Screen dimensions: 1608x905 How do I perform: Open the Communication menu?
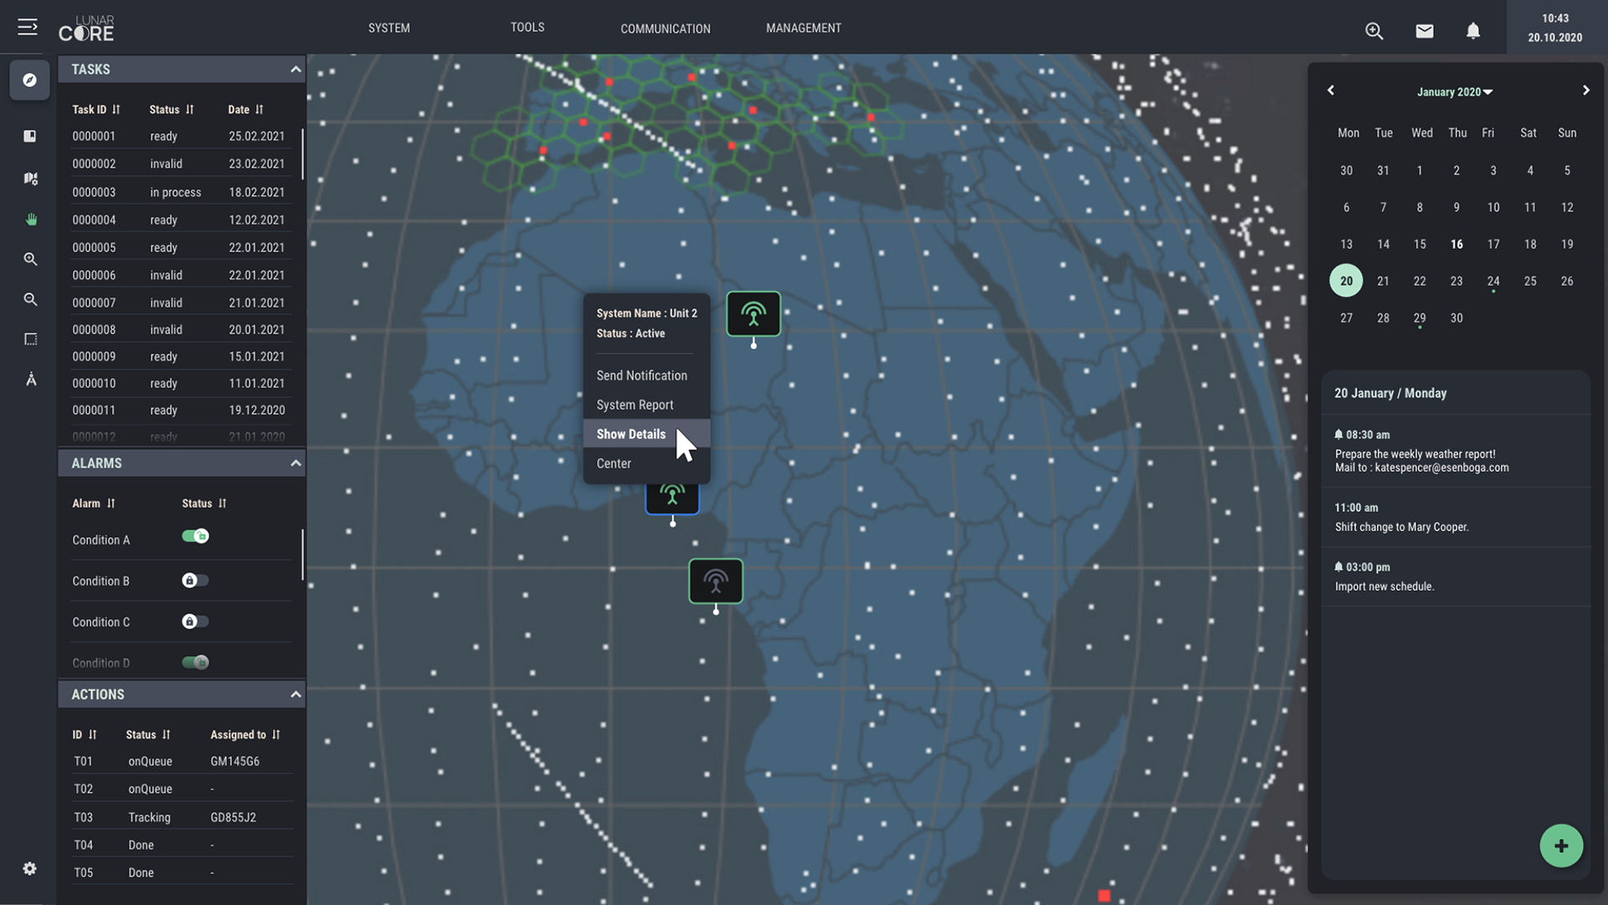click(666, 28)
